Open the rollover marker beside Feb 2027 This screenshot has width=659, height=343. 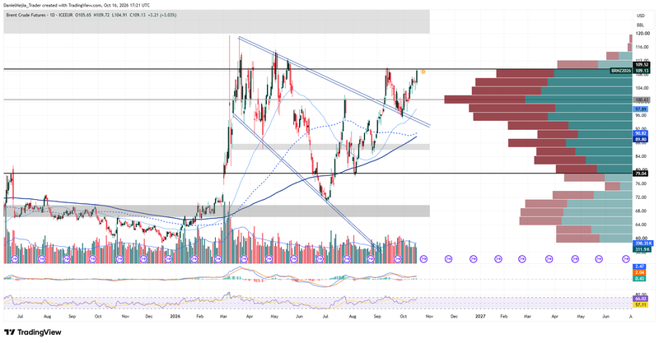pos(498,259)
